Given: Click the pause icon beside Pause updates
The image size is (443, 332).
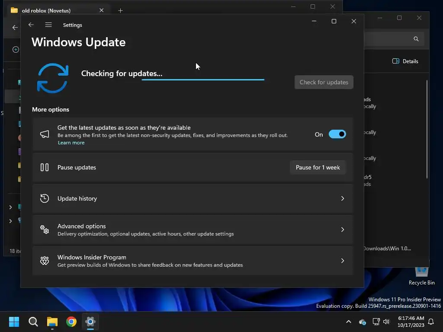Looking at the screenshot, I should (x=45, y=167).
